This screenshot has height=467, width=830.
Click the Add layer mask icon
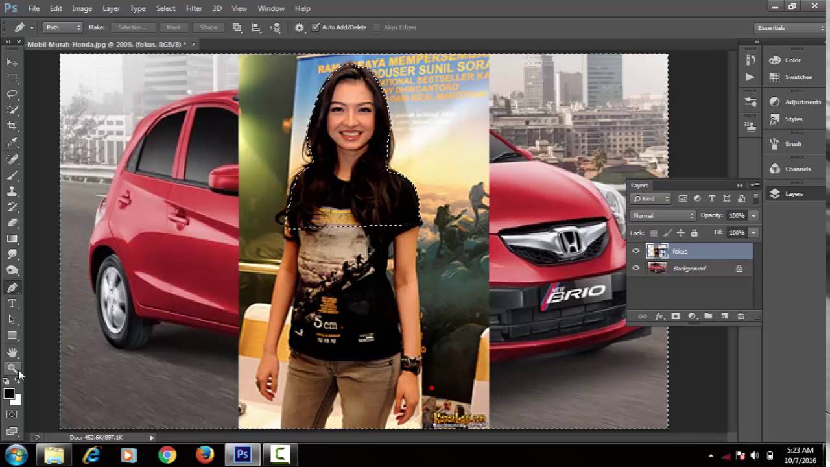676,317
